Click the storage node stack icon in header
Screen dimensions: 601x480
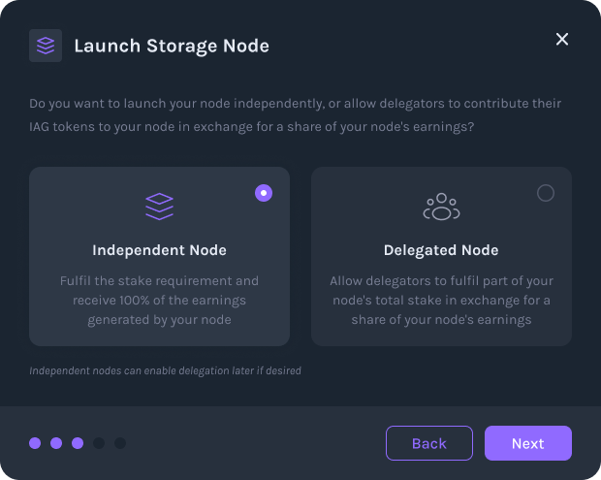46,46
